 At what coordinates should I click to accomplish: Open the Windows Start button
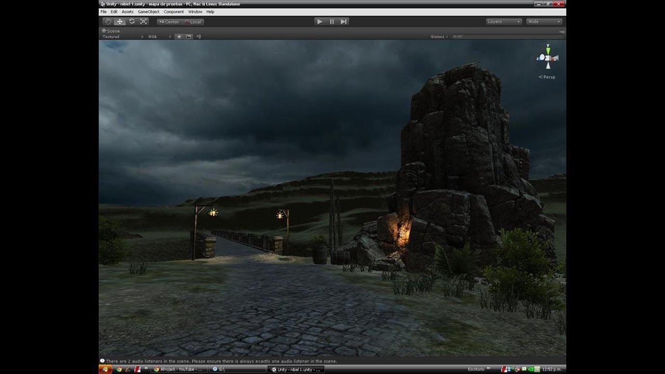(x=105, y=369)
